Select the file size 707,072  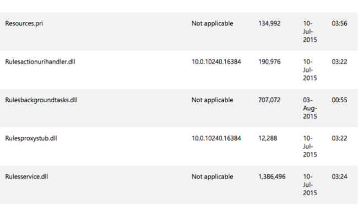[x=269, y=100]
